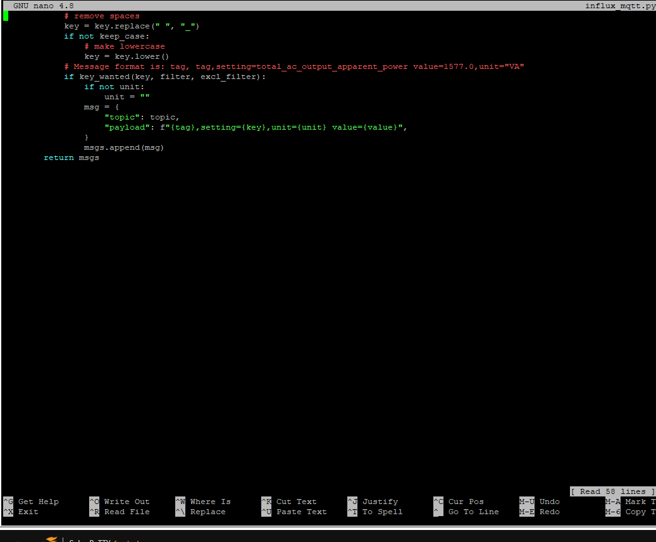Place cursor on key.replace line
The height and width of the screenshot is (542, 656).
(x=132, y=26)
